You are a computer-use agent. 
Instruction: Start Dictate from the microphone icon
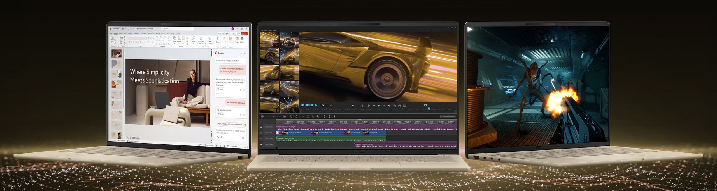click(x=218, y=39)
